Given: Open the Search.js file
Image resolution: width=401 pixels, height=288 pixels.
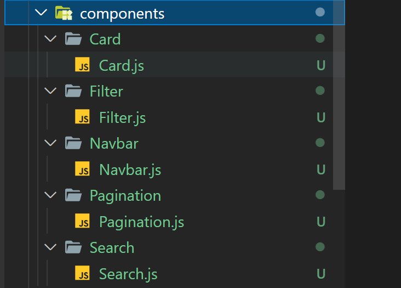Looking at the screenshot, I should click(128, 274).
